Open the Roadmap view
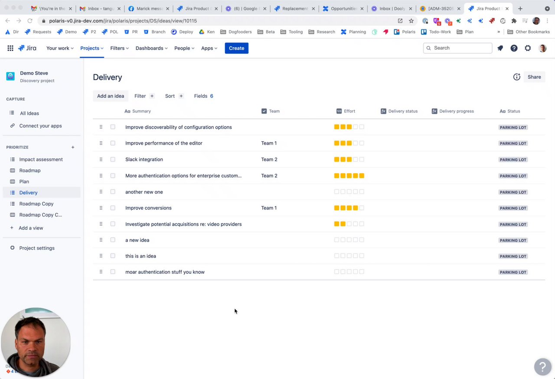Viewport: 555px width, 379px height. (30, 171)
